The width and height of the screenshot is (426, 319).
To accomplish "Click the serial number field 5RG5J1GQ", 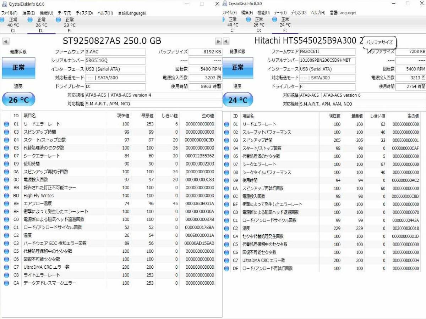I will (x=115, y=61).
